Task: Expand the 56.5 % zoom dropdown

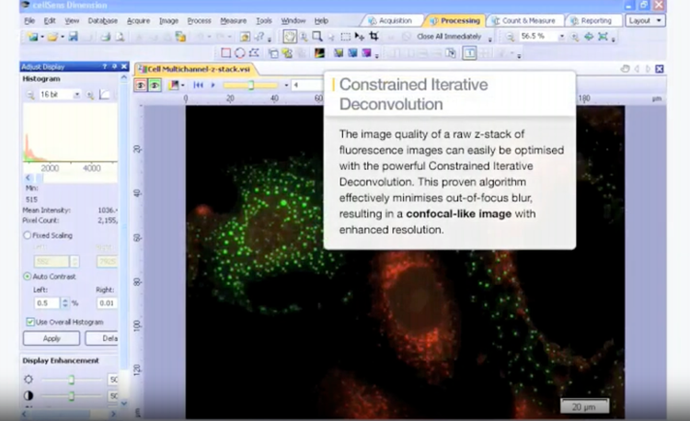Action: coord(564,37)
